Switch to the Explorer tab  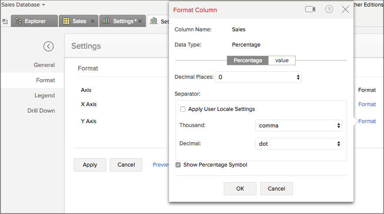coord(35,21)
